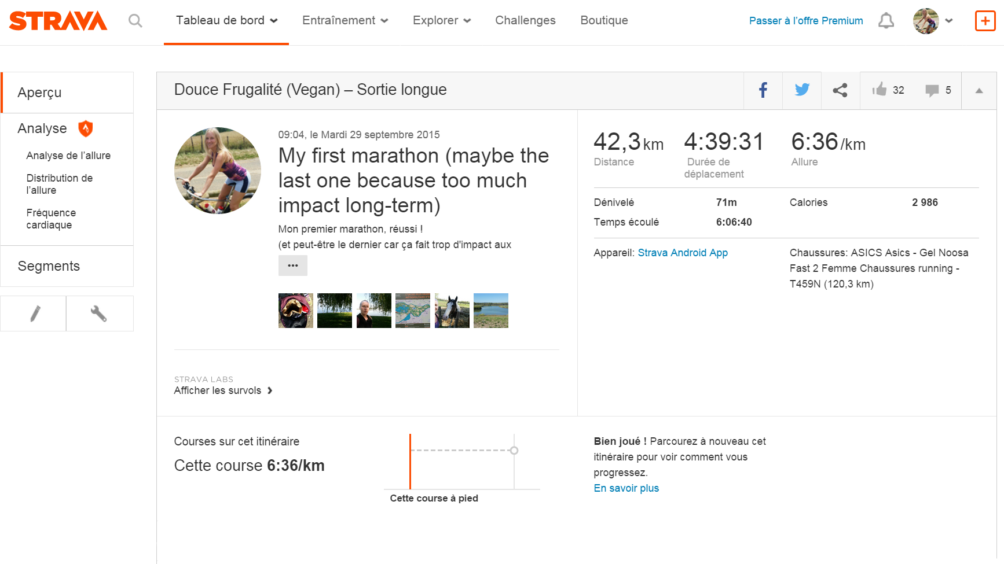Image resolution: width=1004 pixels, height=564 pixels.
Task: Give kudos with thumbs-up icon
Action: coord(880,90)
